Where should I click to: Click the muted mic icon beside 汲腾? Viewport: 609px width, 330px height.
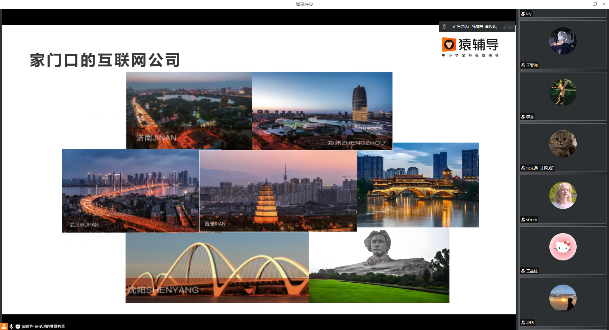tap(523, 323)
